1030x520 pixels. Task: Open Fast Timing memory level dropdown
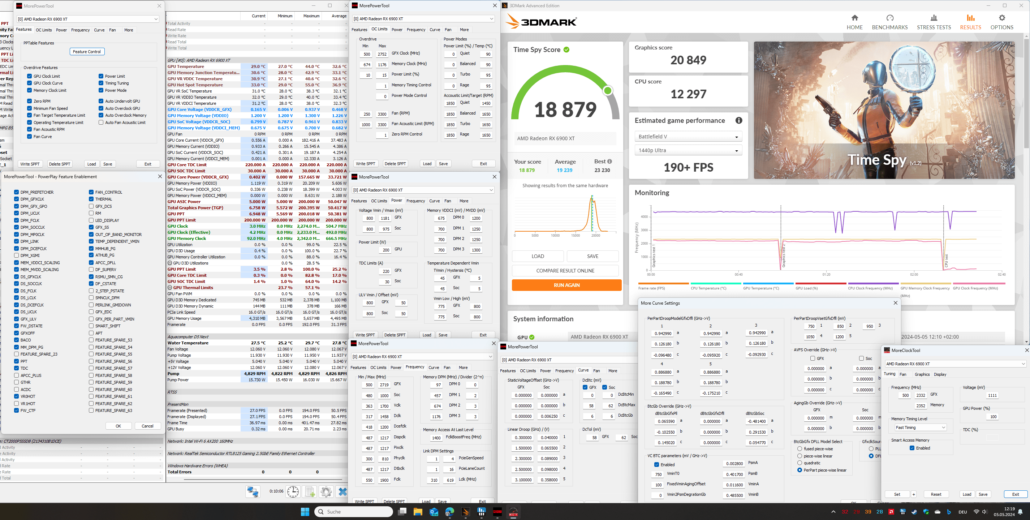pos(920,427)
